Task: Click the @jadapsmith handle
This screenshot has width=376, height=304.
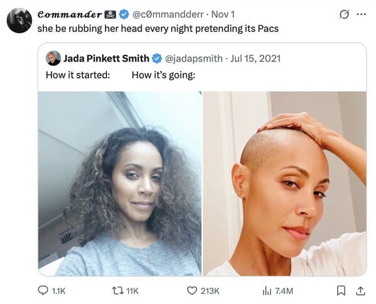Action: point(194,58)
